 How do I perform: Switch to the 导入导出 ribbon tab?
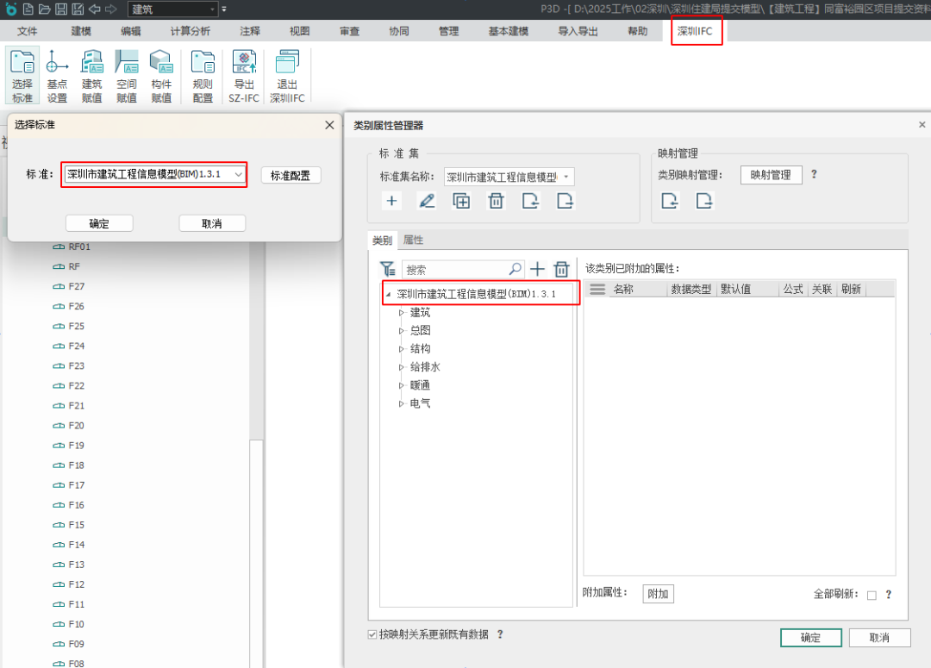pyautogui.click(x=578, y=31)
